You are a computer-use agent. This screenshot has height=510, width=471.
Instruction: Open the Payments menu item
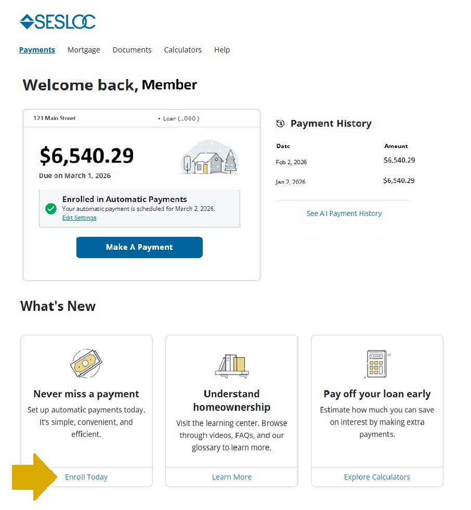[37, 49]
